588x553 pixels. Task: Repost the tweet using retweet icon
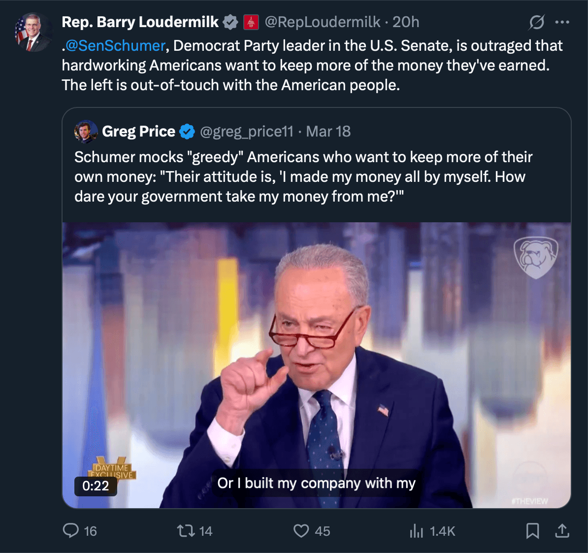185,531
